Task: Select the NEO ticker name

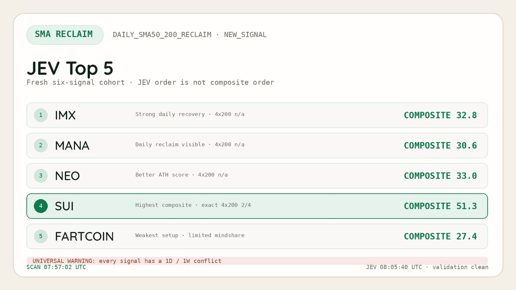Action: (68, 176)
